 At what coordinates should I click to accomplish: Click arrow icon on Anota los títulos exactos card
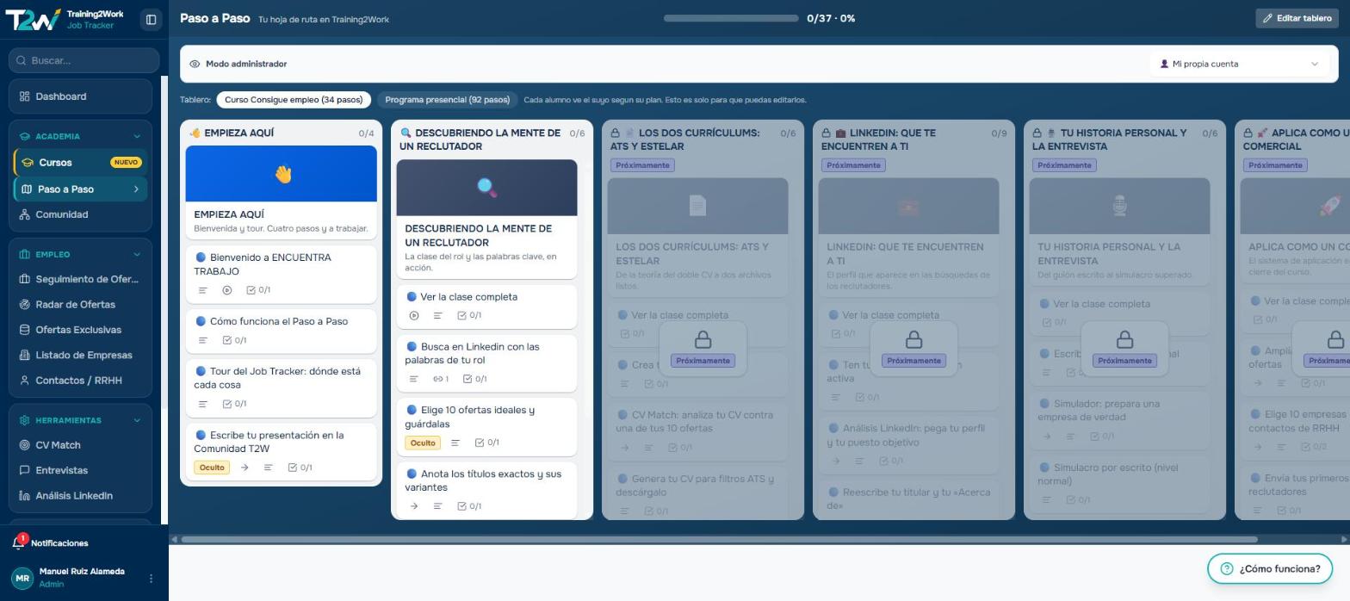point(414,506)
